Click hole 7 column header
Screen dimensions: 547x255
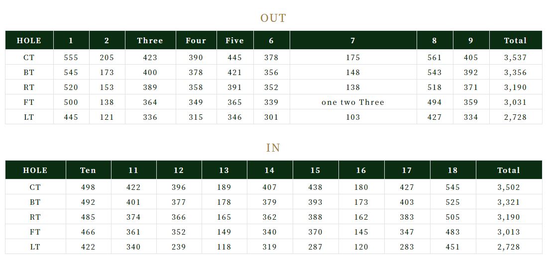tap(353, 40)
